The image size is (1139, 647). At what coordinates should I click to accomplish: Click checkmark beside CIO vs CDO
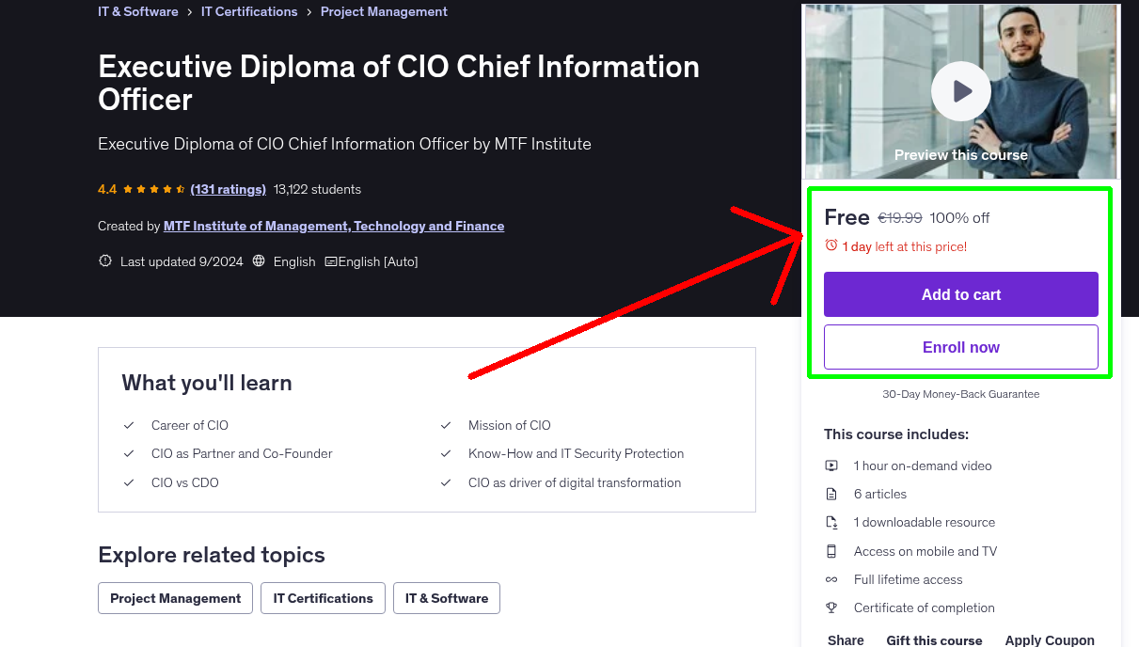[129, 482]
